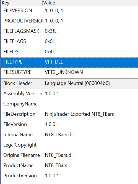Select the InternalName row

click(70, 135)
